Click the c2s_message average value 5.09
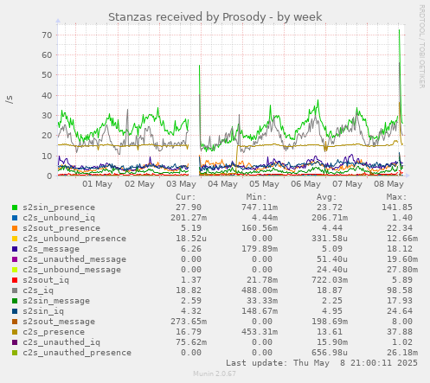430x383 pixels. 332,249
